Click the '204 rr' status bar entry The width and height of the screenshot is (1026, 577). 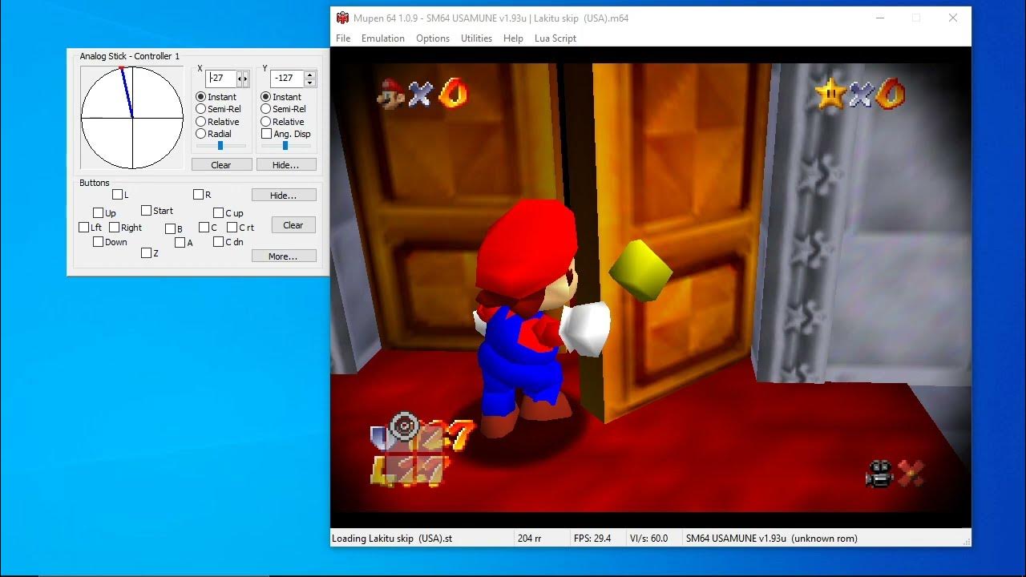pyautogui.click(x=530, y=539)
